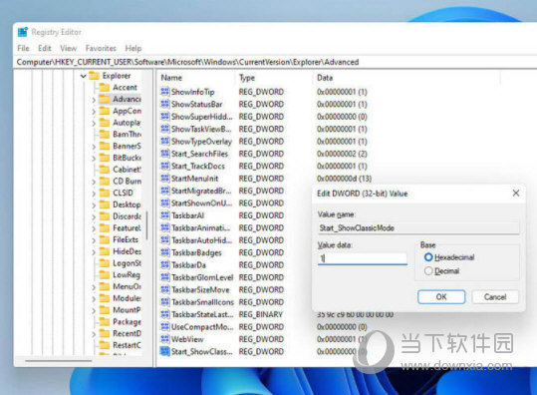Expand the BitBucke key chevron
Screen dimensions: 537x395
click(94, 158)
